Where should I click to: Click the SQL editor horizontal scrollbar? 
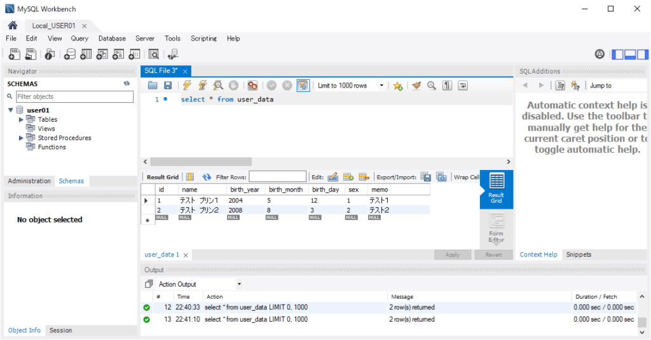pyautogui.click(x=201, y=162)
